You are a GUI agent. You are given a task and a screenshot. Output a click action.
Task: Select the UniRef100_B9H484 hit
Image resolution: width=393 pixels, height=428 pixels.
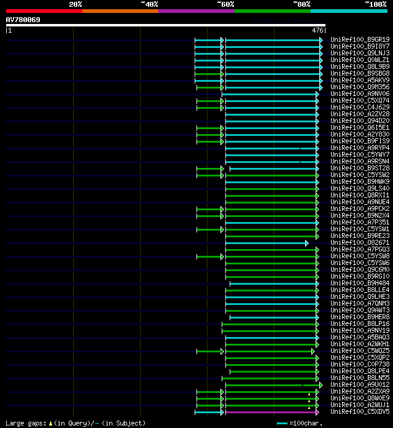[360, 283]
